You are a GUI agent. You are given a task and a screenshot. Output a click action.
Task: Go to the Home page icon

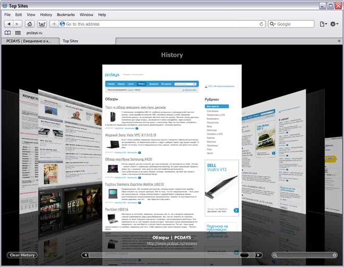[30, 24]
